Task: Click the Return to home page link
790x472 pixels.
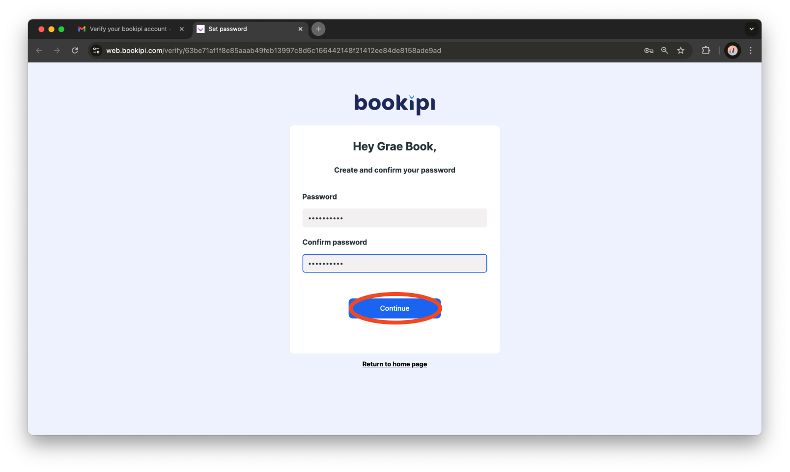Action: point(395,364)
